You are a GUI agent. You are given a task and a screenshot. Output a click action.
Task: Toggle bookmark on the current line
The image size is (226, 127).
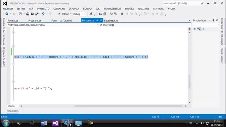(122, 14)
